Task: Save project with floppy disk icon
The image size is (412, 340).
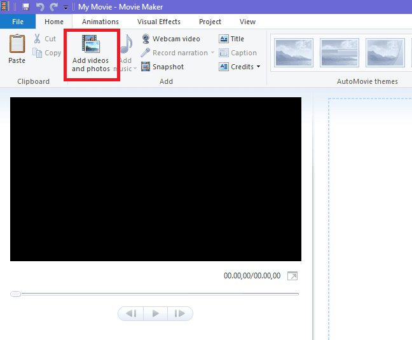Action: click(x=25, y=7)
